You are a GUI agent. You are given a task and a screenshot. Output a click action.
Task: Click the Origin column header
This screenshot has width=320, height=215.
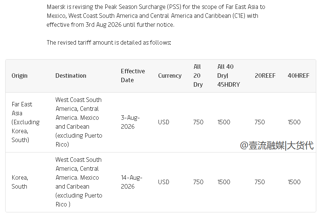coord(19,76)
